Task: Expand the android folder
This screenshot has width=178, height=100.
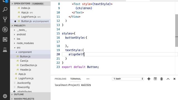Action: pyautogui.click(x=14, y=34)
